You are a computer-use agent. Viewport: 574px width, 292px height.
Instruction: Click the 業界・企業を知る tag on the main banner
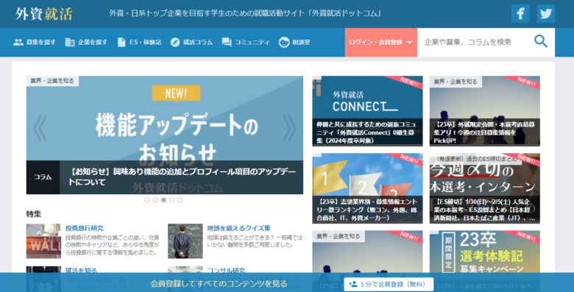[x=52, y=81]
